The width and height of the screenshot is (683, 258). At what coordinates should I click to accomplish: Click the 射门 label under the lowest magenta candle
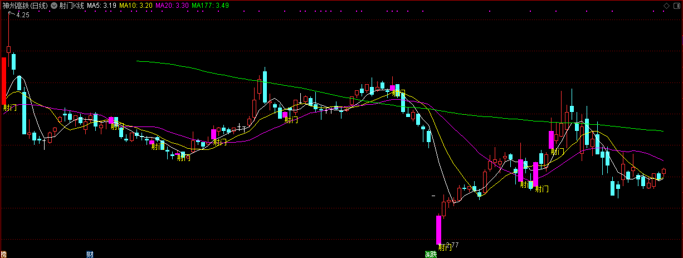(x=445, y=247)
